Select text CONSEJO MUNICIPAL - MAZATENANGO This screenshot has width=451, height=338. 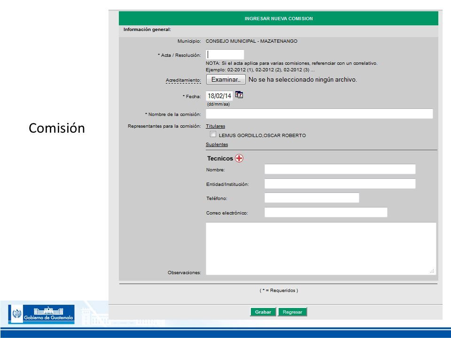pyautogui.click(x=251, y=41)
